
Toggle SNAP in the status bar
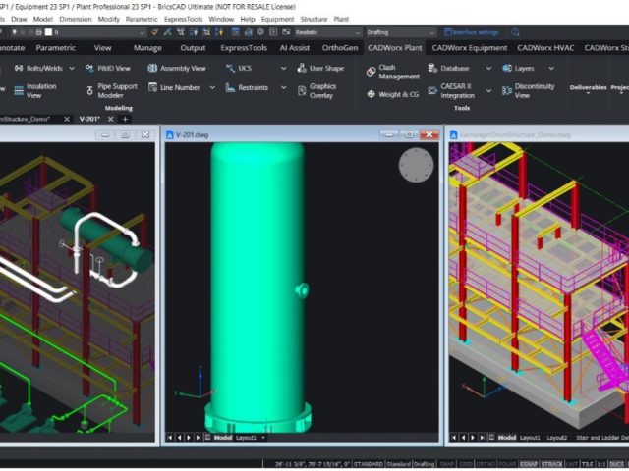point(447,464)
